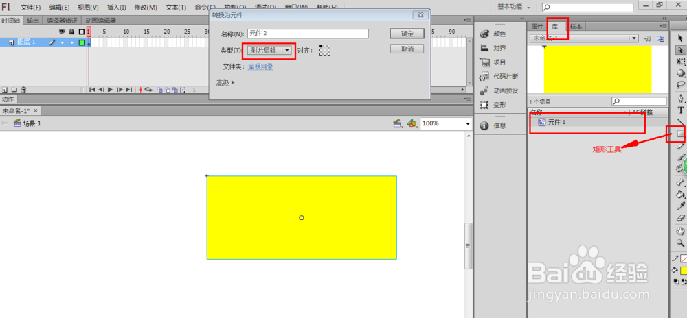Image resolution: width=687 pixels, height=318 pixels.
Task: Select the black arrow Selection tool
Action: click(680, 38)
